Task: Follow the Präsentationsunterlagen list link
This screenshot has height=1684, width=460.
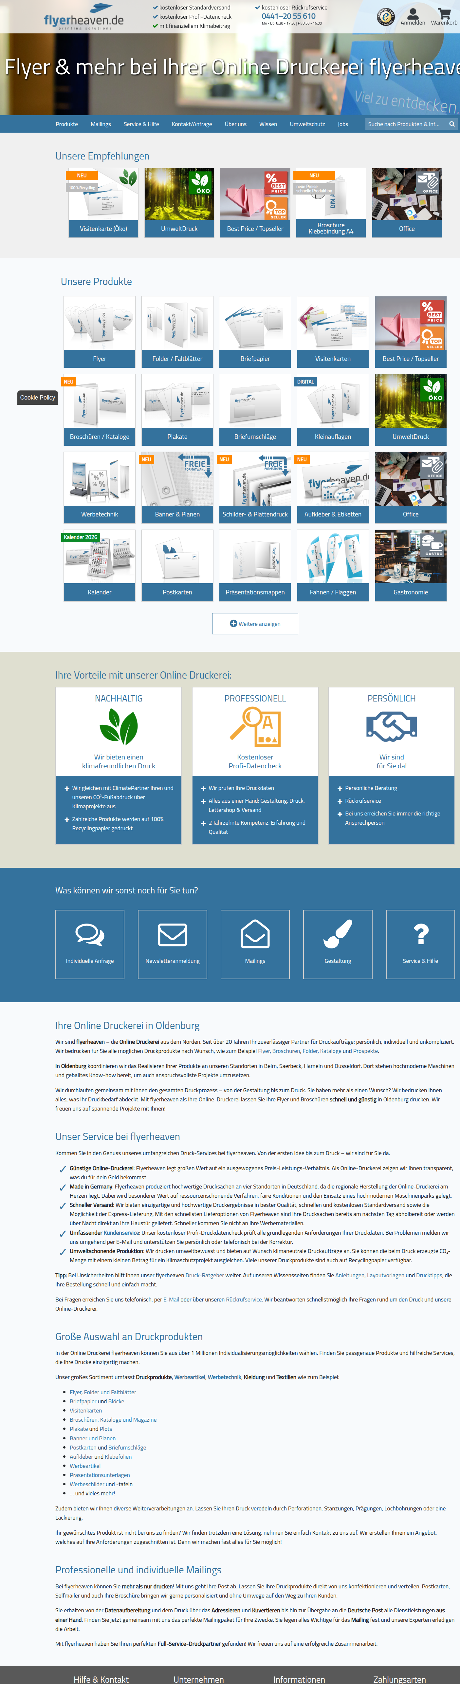Action: (x=99, y=1475)
